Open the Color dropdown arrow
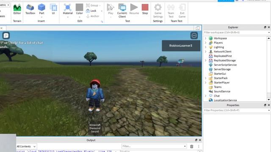The width and height of the screenshot is (271, 152). 79,17
